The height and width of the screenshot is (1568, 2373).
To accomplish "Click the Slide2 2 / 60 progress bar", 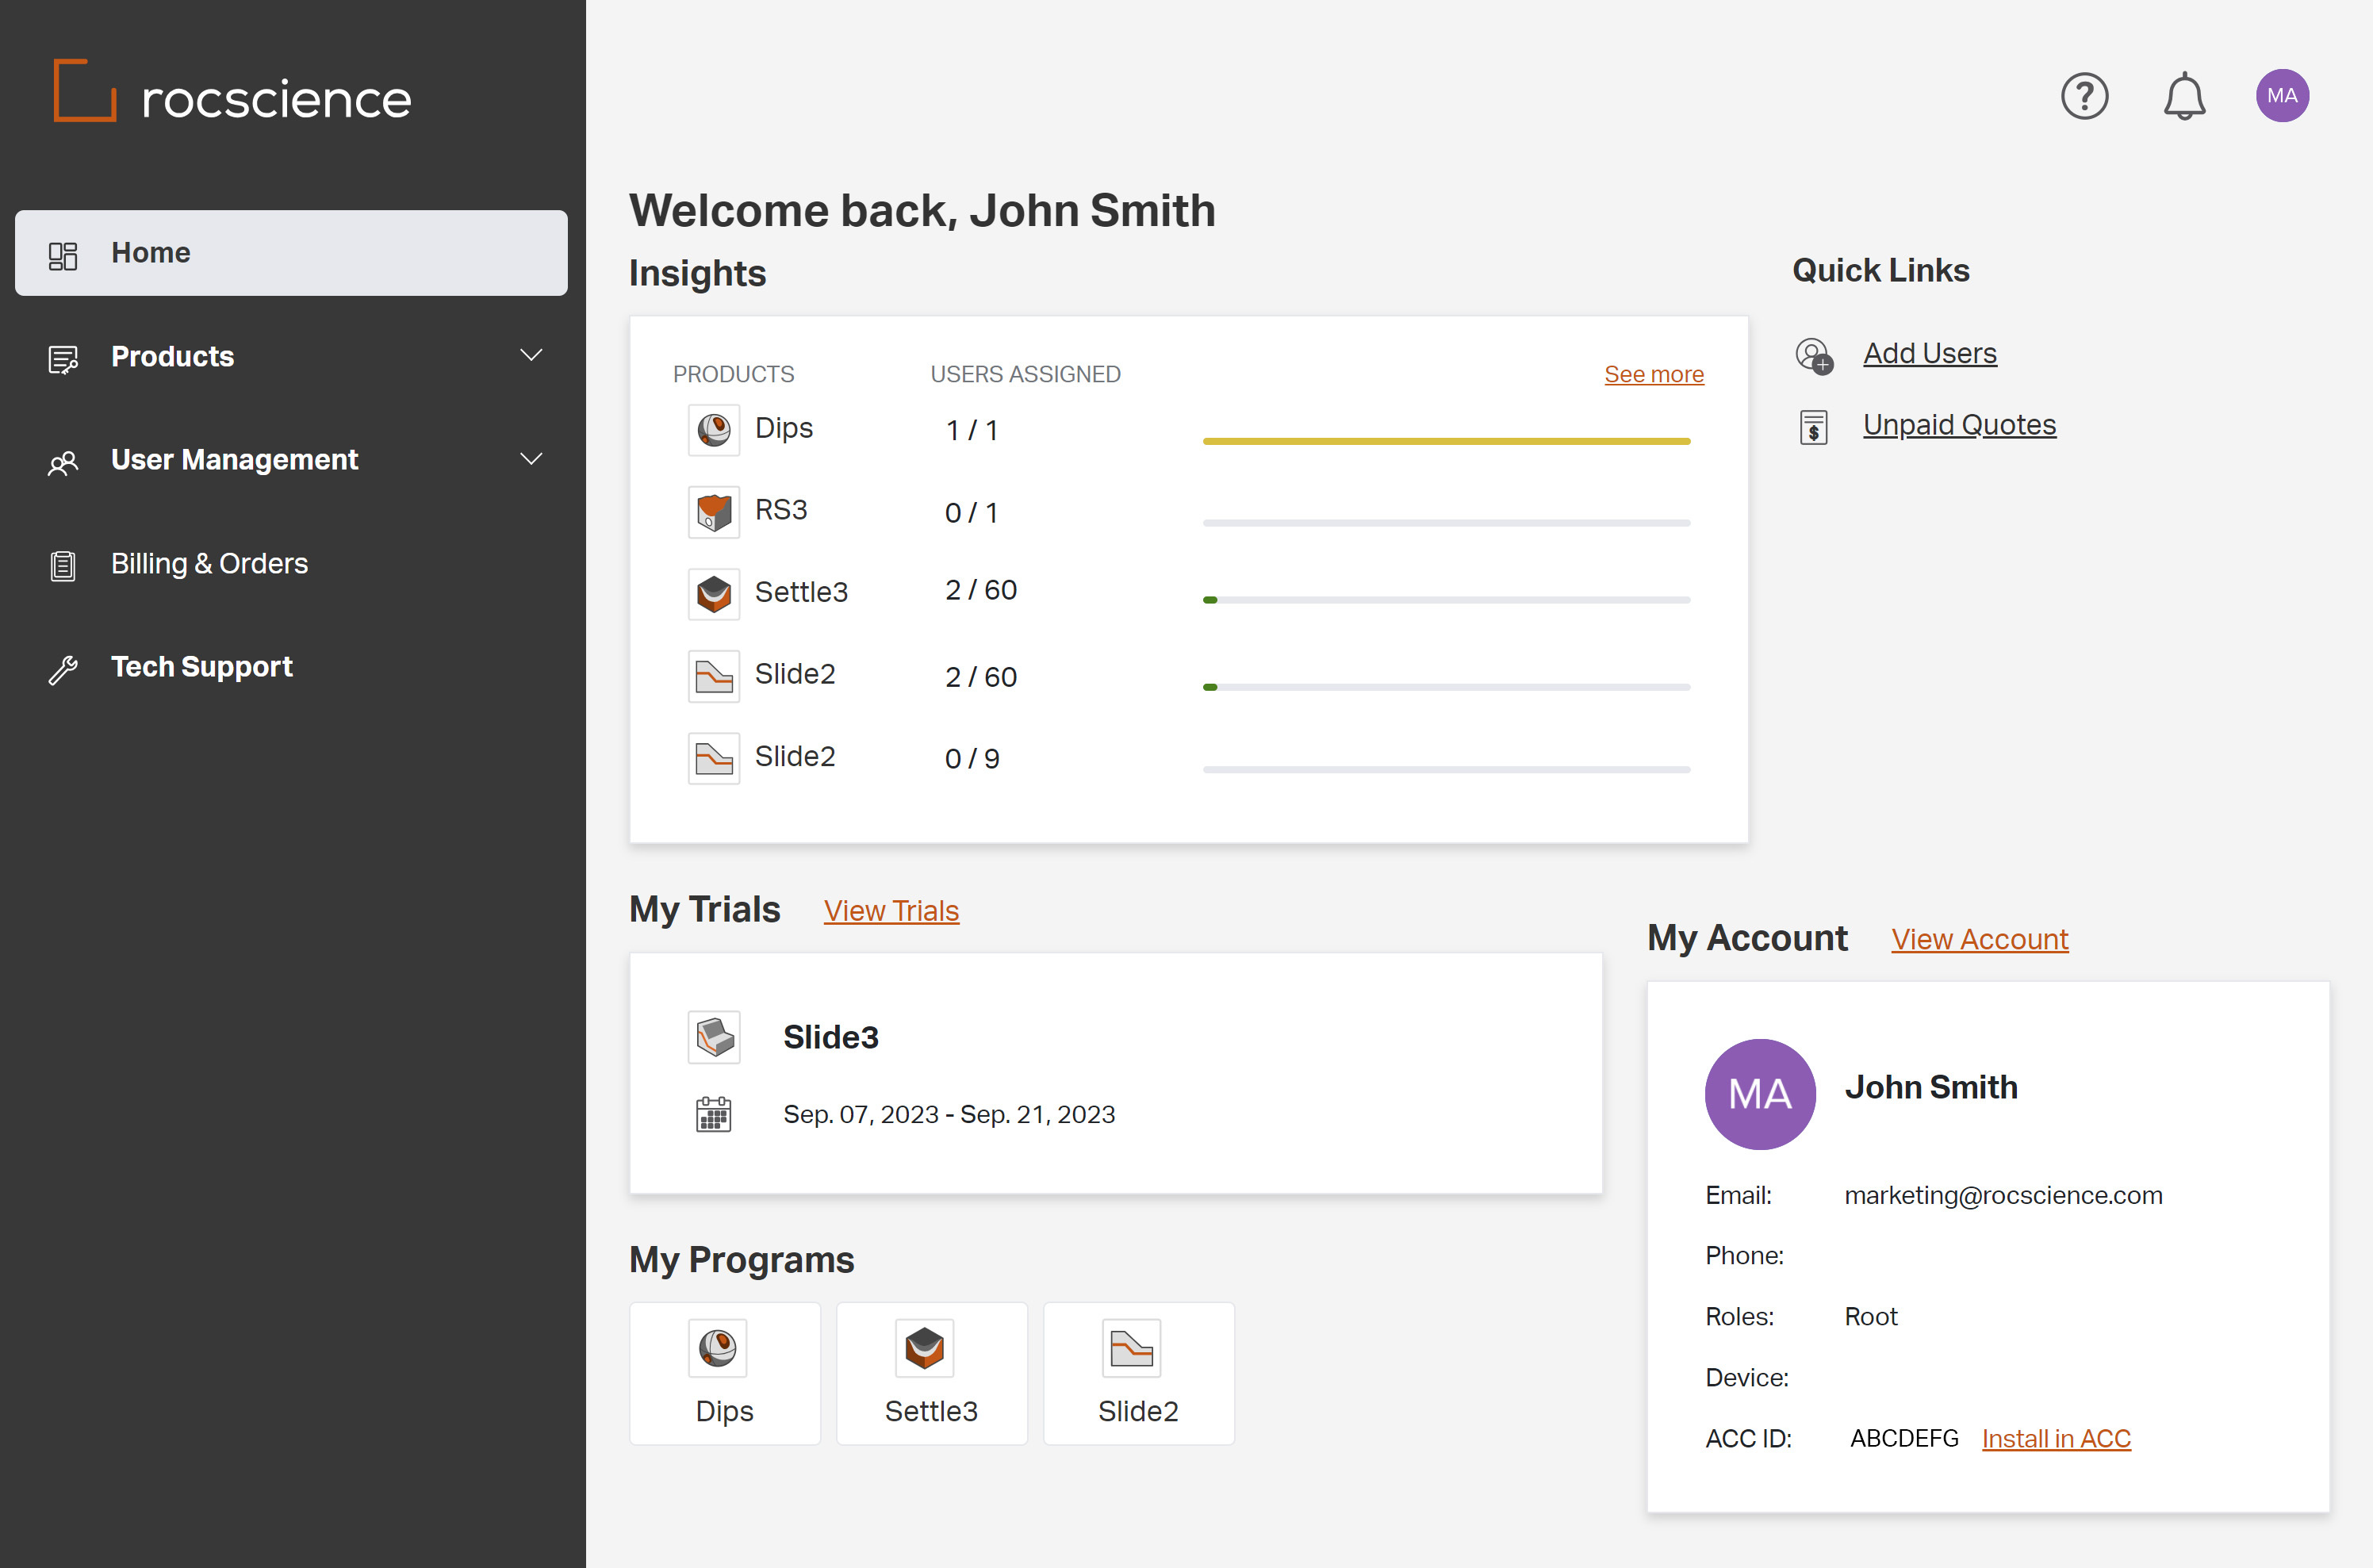I will pos(1446,687).
